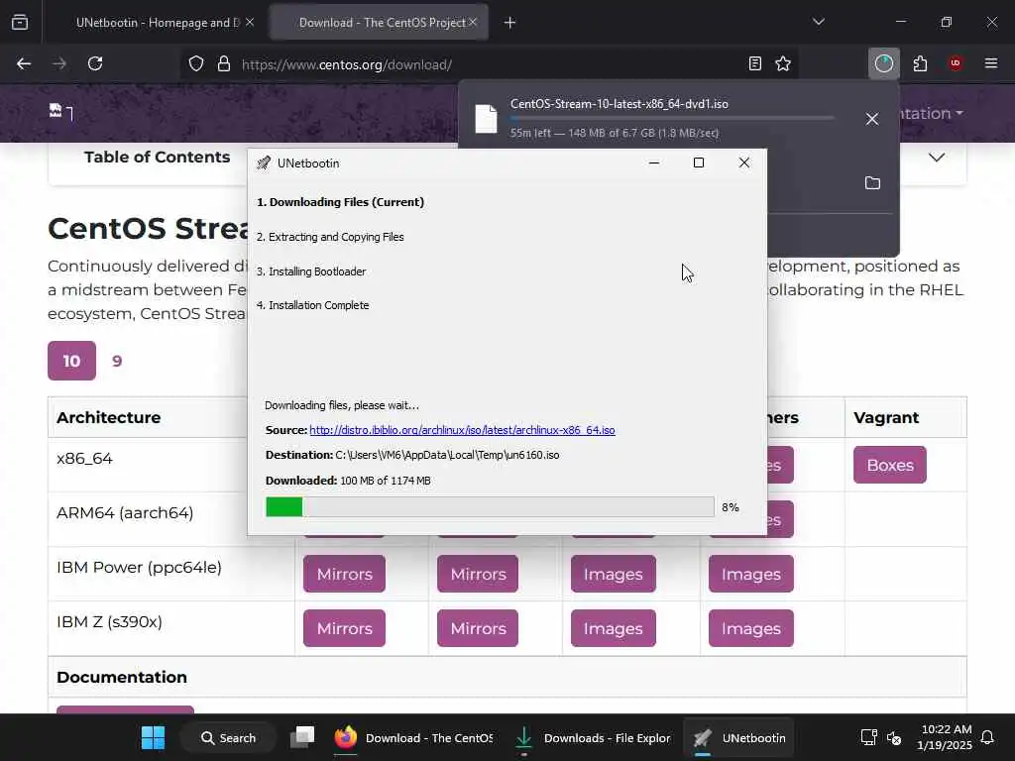Image resolution: width=1015 pixels, height=761 pixels.
Task: Click 'Extracting and Copying Files' step
Action: pos(330,237)
